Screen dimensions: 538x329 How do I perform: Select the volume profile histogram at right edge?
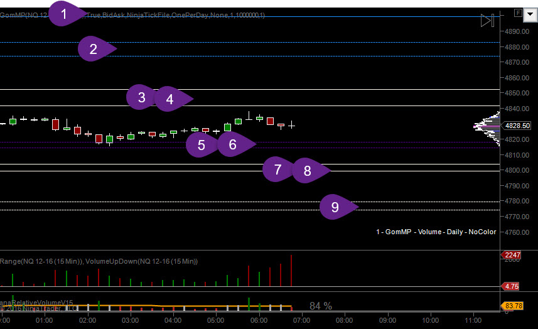[487, 127]
